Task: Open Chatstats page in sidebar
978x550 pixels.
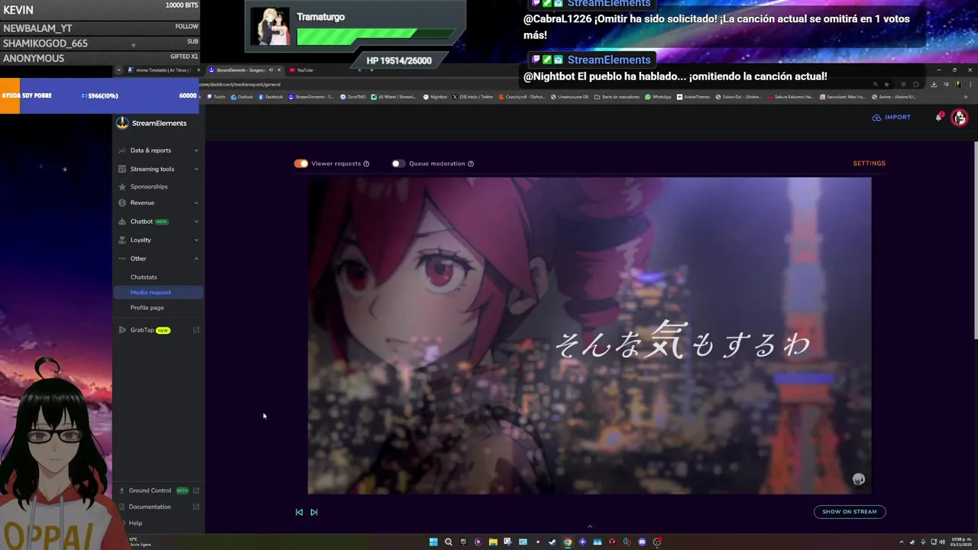Action: [144, 277]
